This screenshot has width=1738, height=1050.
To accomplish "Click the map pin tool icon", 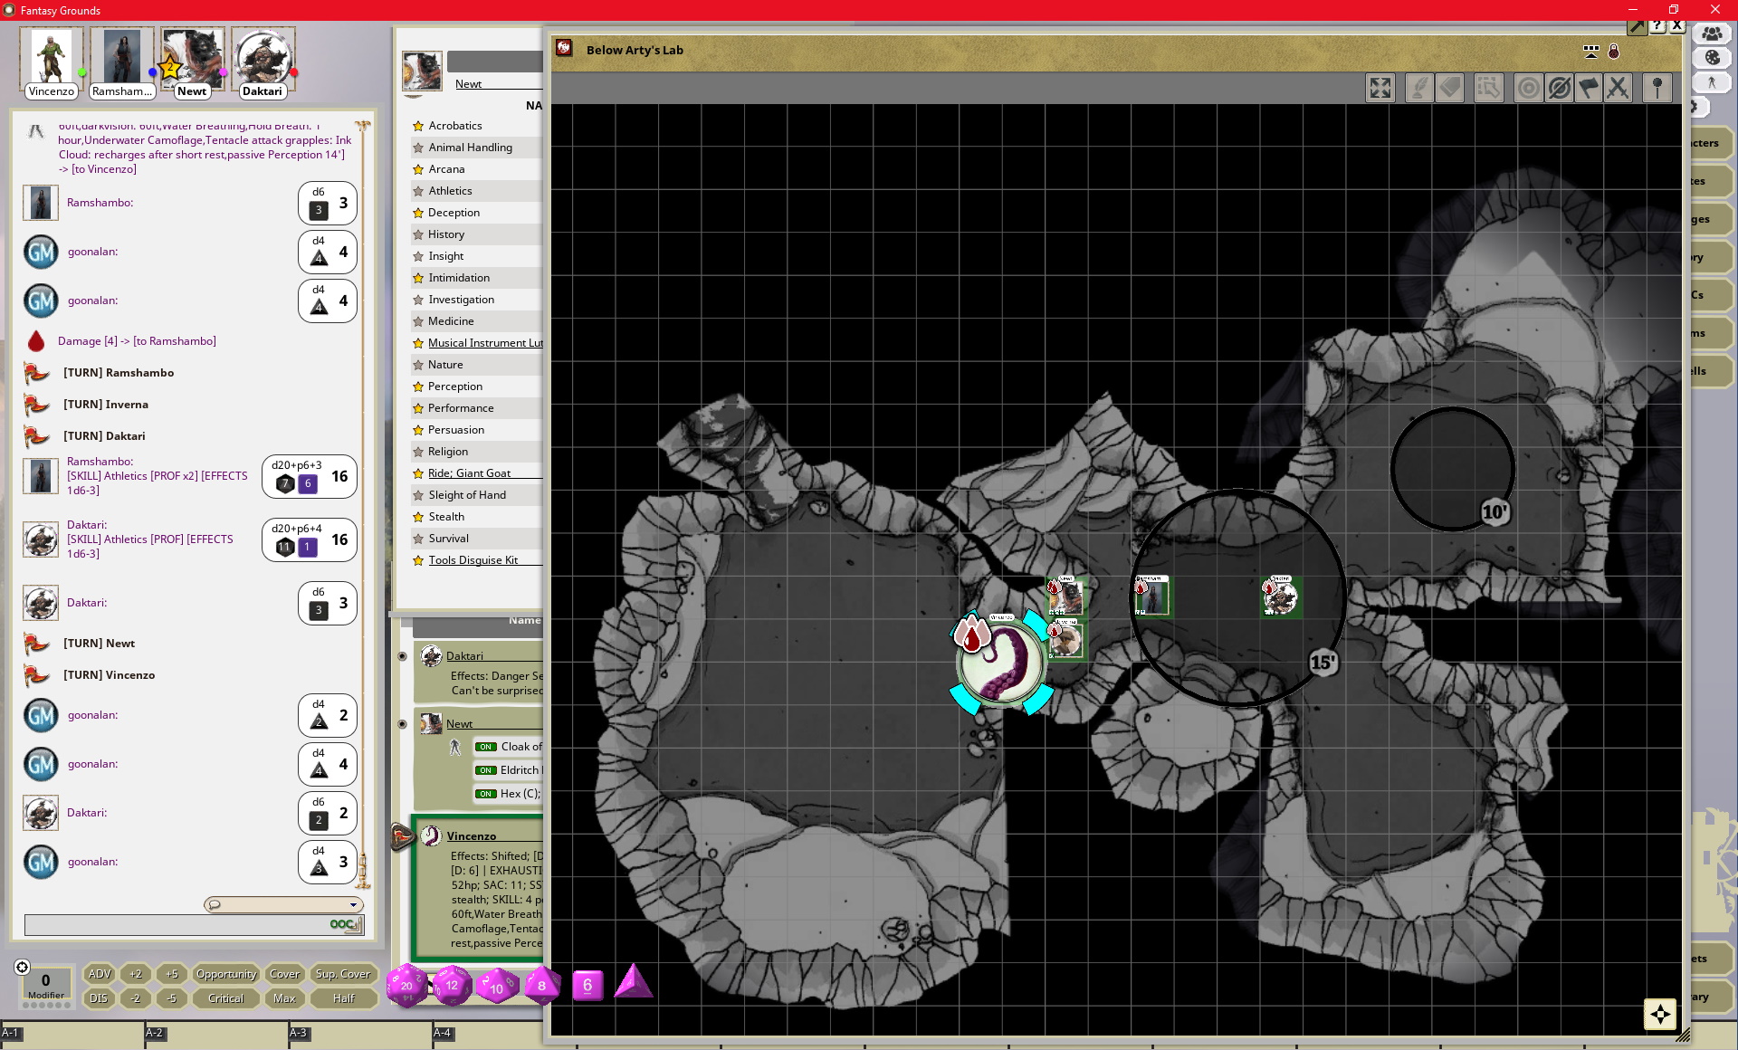I will (1657, 88).
